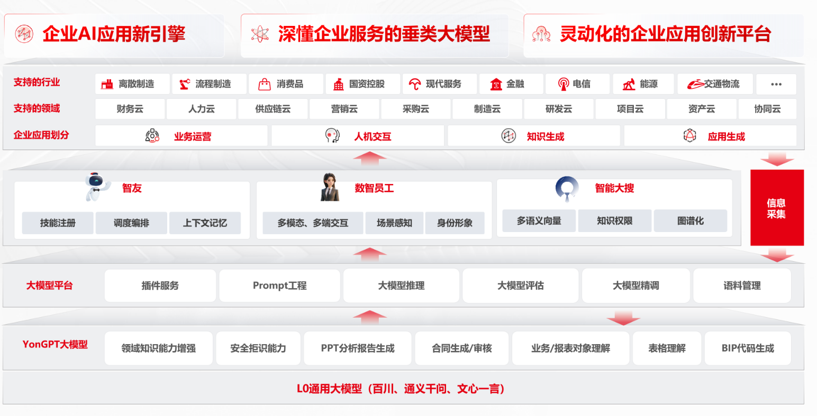Click the 领域知识能力增强 box

[x=159, y=348]
